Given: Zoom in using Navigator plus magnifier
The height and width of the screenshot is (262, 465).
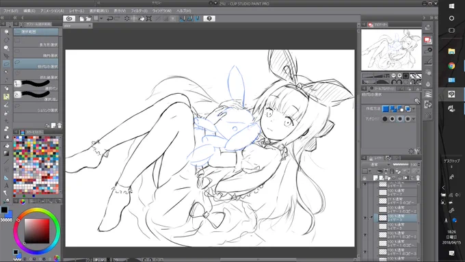Looking at the screenshot, I should tap(399, 76).
